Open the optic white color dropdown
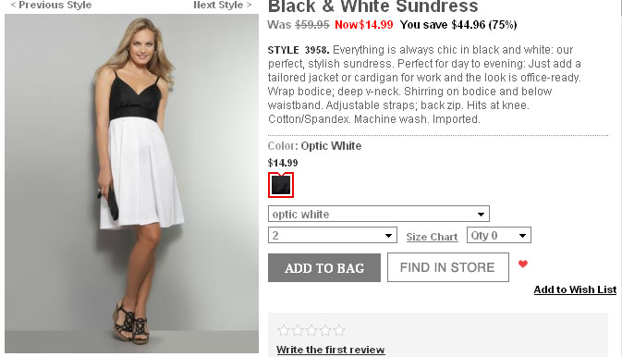Screen dimensions: 622x357 pyautogui.click(x=379, y=214)
